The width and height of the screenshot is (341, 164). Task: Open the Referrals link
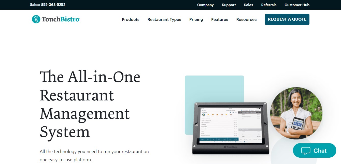269,5
